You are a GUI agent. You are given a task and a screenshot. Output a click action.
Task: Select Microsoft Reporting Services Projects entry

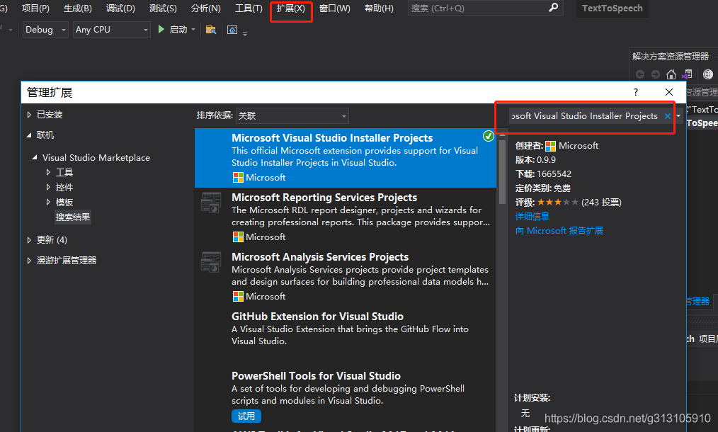[346, 217]
